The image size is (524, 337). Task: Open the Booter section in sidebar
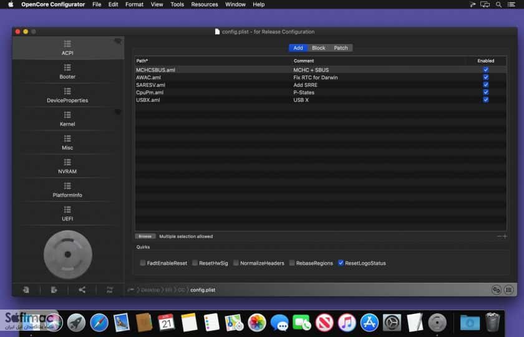(x=67, y=72)
